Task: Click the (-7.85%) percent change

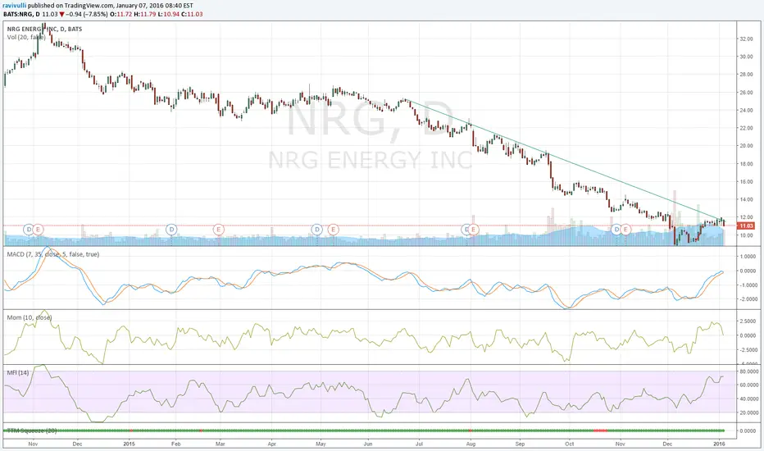Action: [96, 14]
